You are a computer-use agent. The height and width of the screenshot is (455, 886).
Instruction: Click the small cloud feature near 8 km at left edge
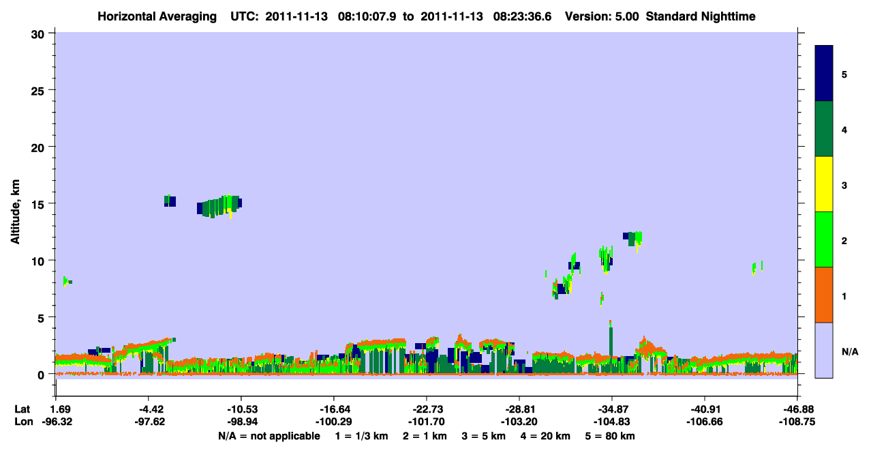click(67, 281)
